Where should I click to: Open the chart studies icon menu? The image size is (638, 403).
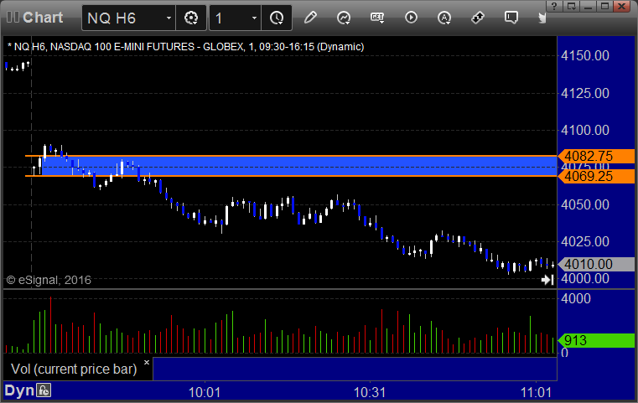(x=344, y=18)
